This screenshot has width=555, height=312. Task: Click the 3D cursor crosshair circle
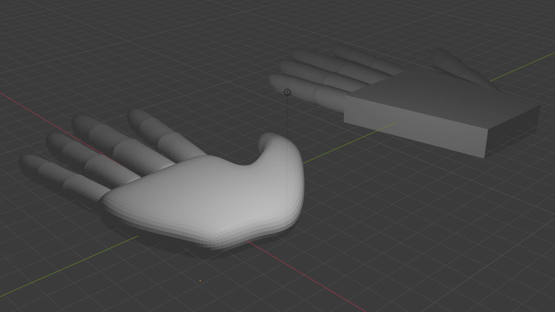coord(287,92)
